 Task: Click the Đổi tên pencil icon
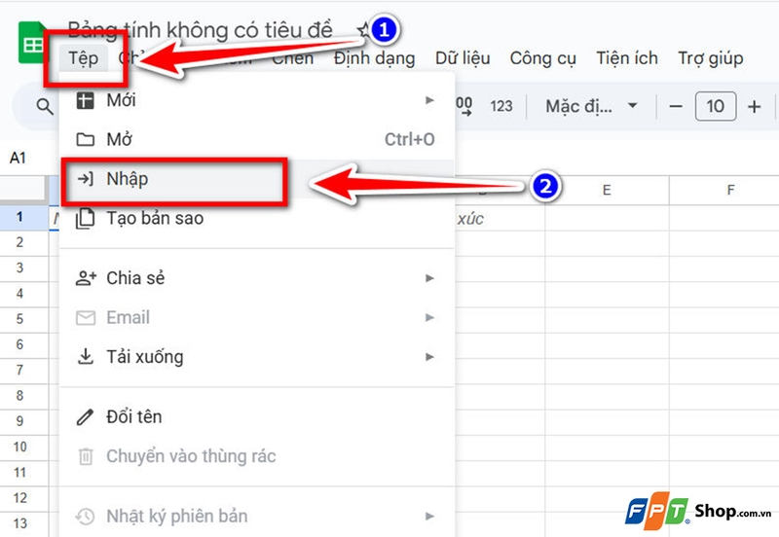point(85,417)
